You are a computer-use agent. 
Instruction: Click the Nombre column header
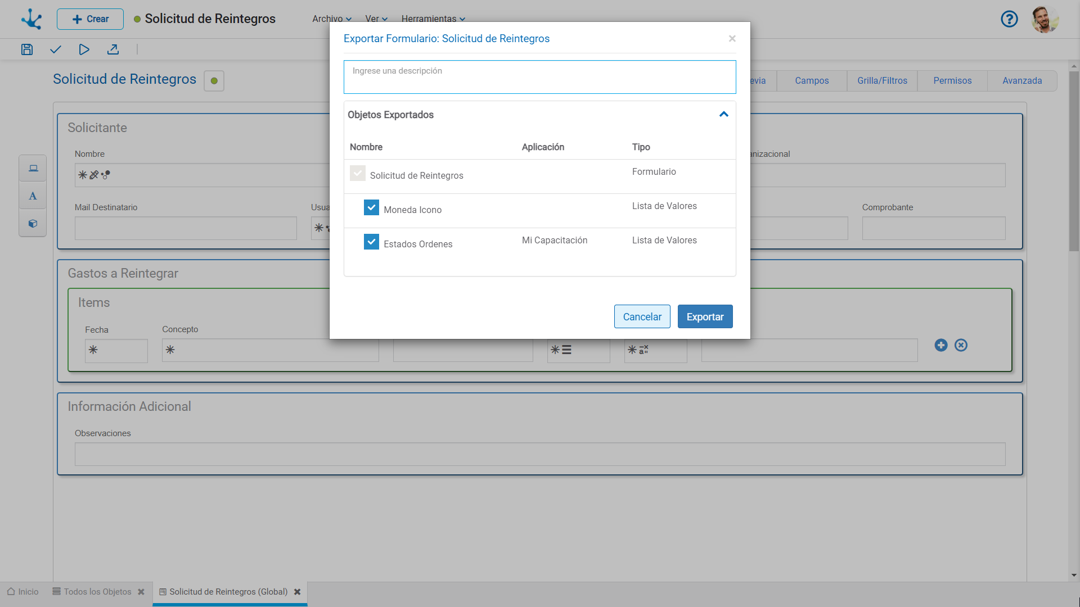pyautogui.click(x=366, y=147)
